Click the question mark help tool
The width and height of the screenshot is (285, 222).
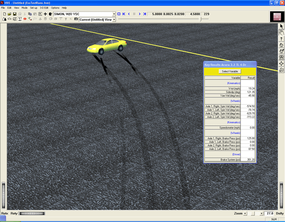[281, 39]
